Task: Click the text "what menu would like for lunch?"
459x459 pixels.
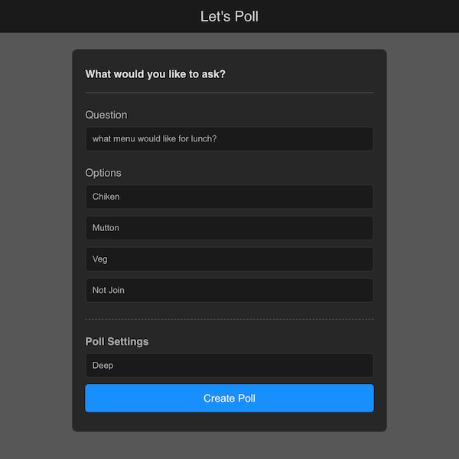Action: pos(155,139)
